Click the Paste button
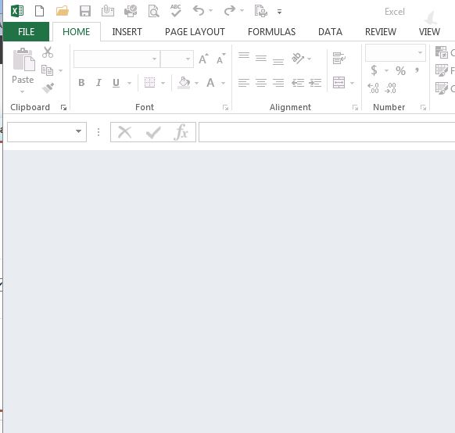The height and width of the screenshot is (433, 455). point(23,70)
